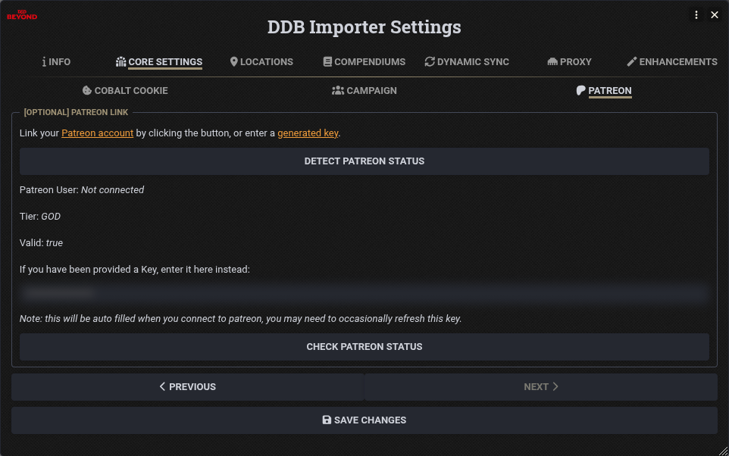Click the Next button
729x456 pixels.
[x=541, y=387]
